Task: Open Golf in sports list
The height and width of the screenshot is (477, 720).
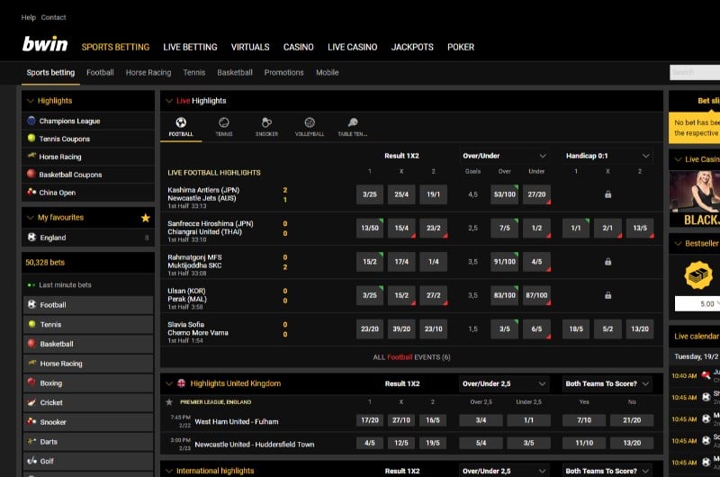Action: point(87,461)
